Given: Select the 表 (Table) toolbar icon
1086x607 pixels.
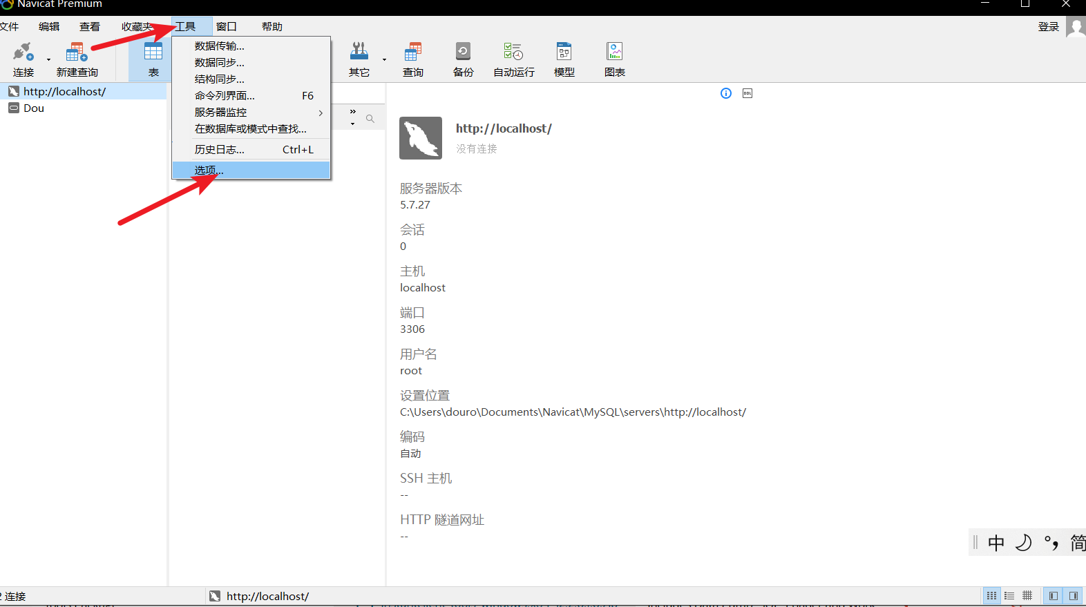Looking at the screenshot, I should [153, 59].
